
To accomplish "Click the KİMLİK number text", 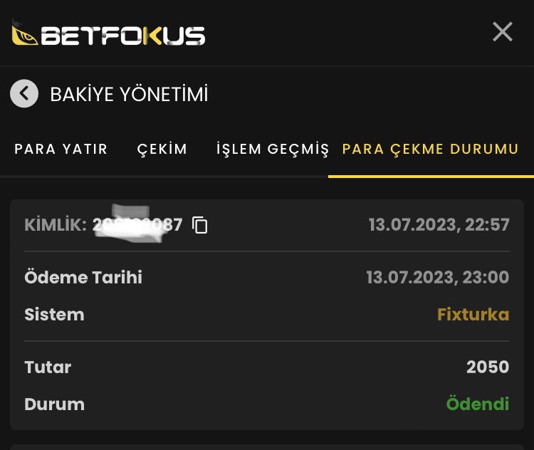I will pos(137,225).
